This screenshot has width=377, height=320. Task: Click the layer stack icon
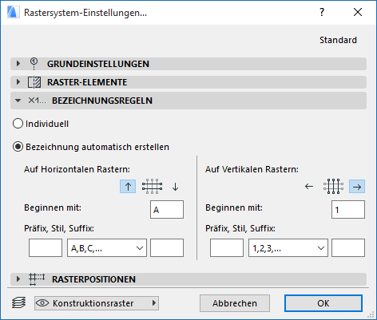click(x=19, y=303)
